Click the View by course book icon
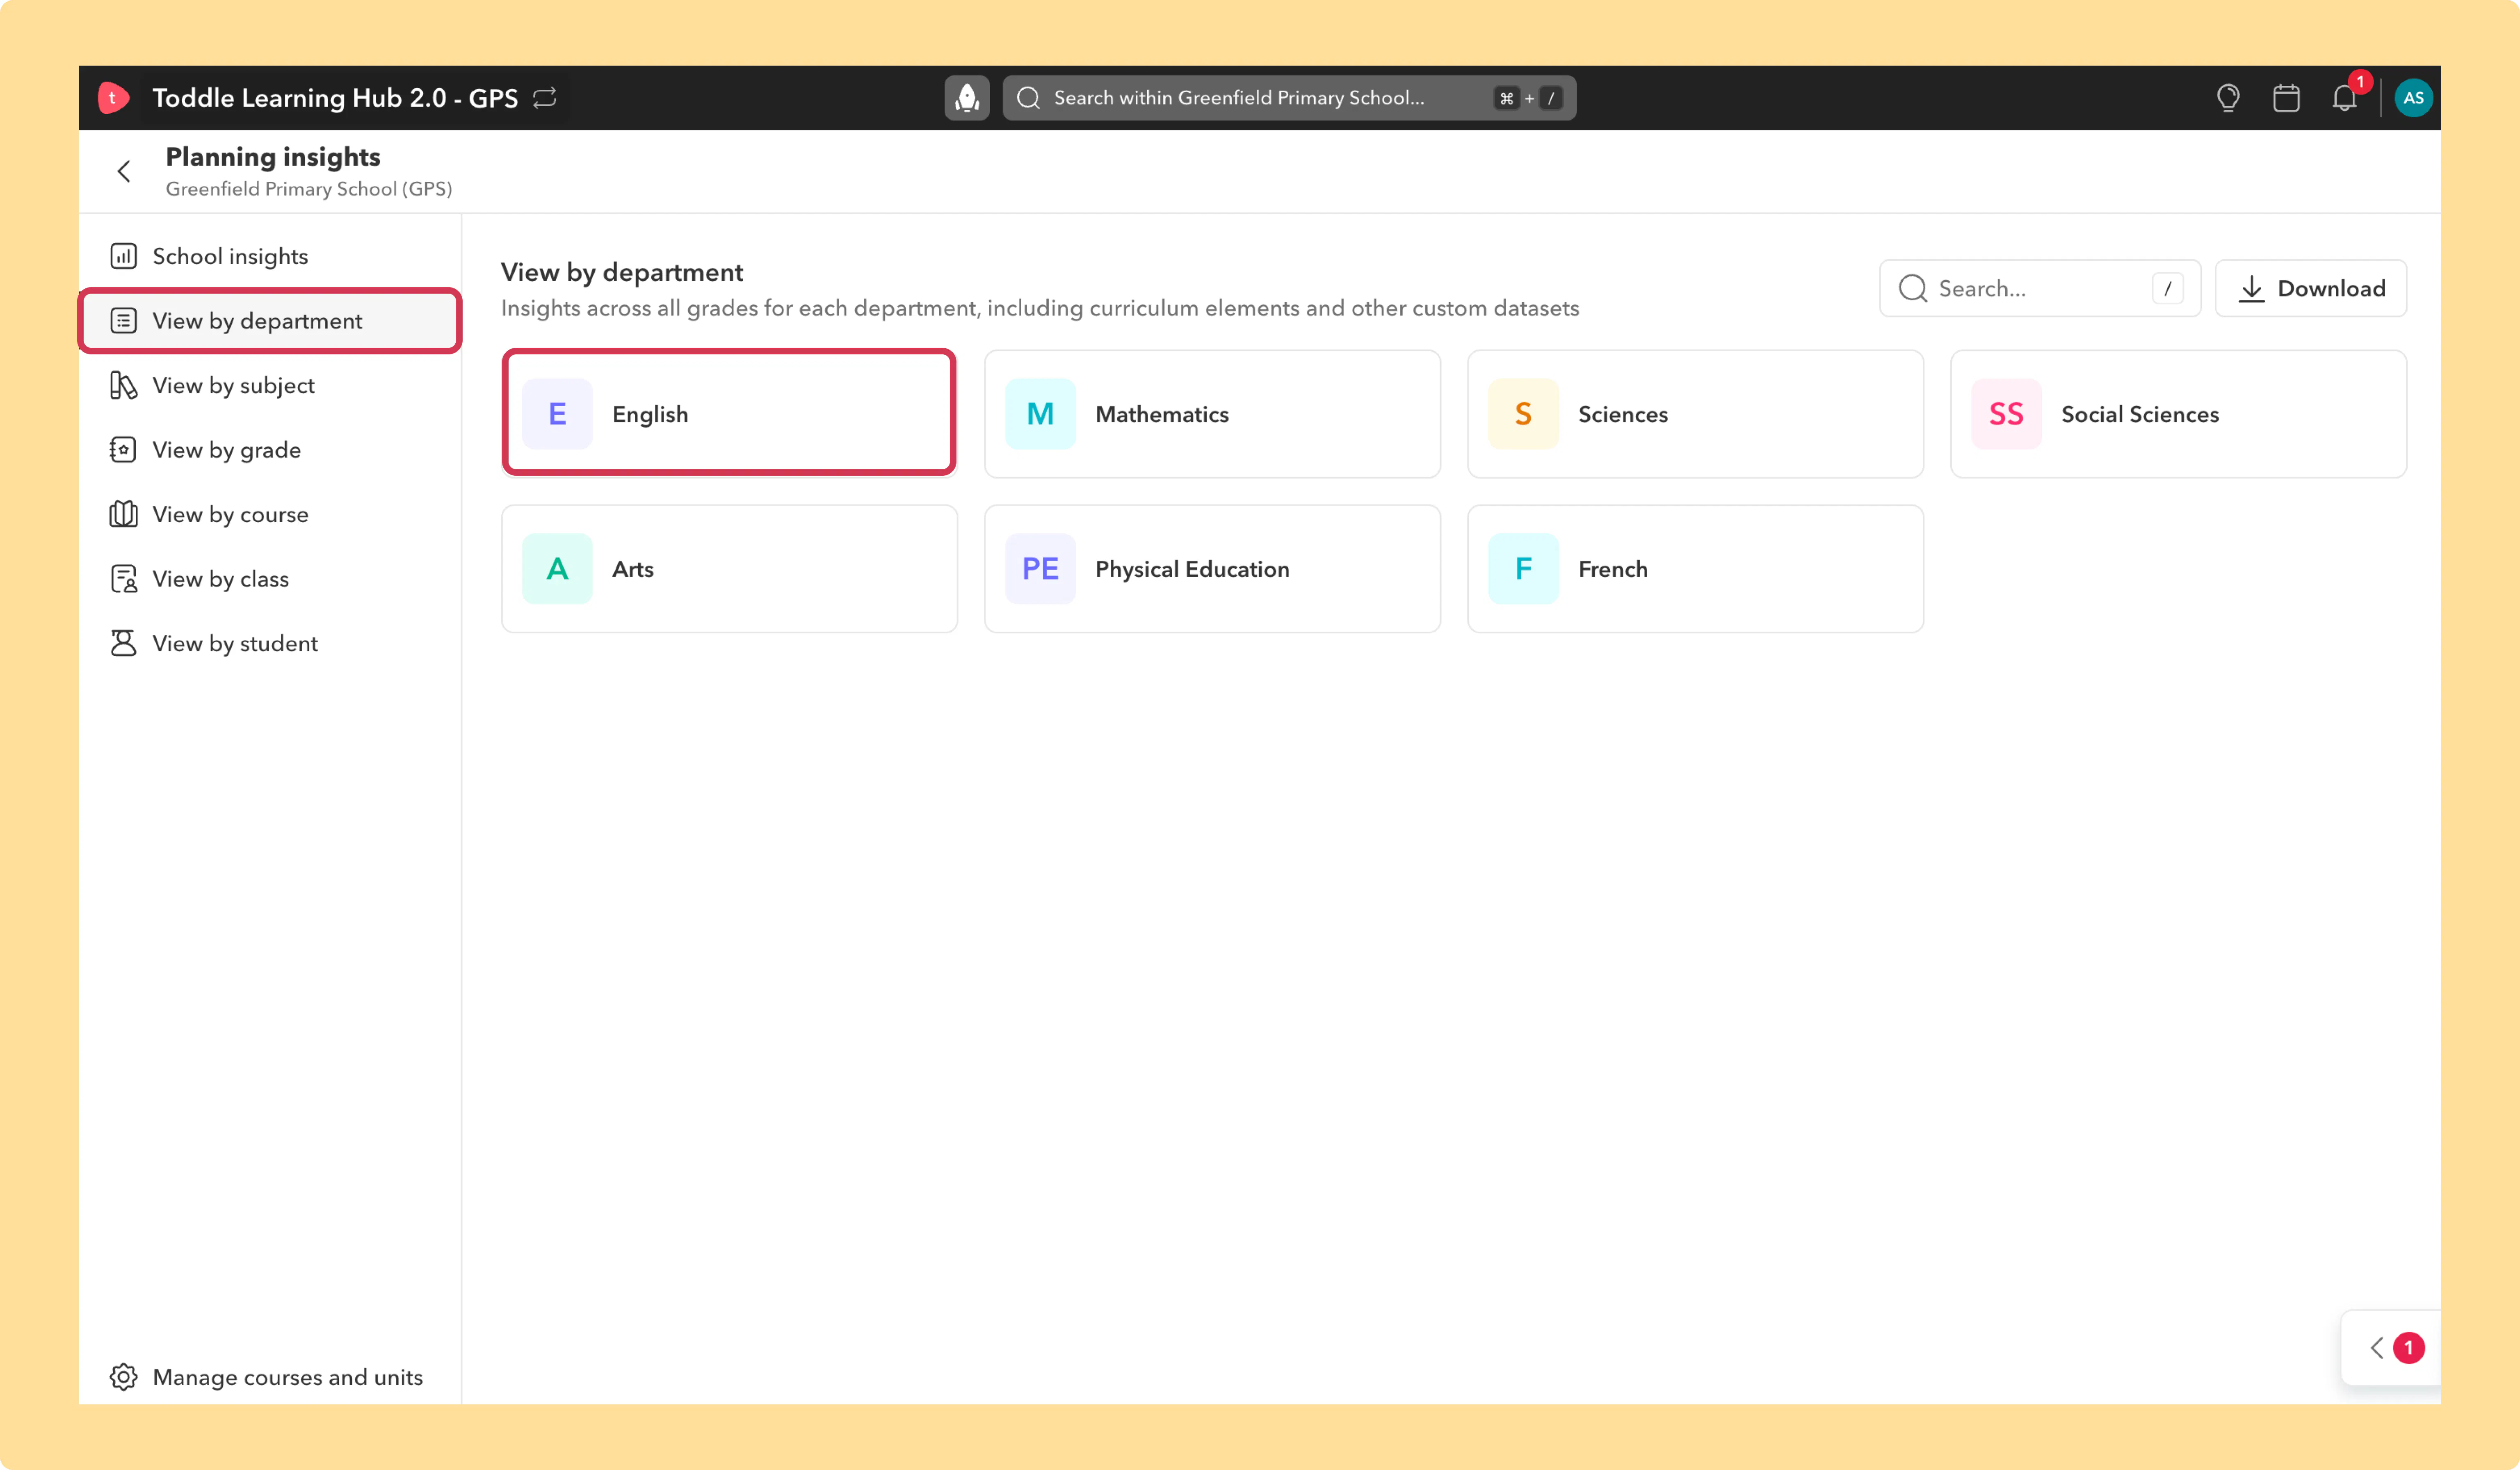2520x1470 pixels. (x=123, y=514)
